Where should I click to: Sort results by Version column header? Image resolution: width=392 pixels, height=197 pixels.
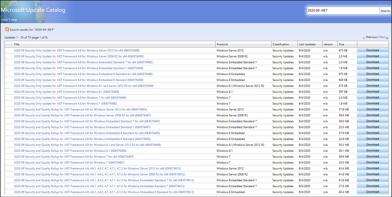click(x=328, y=44)
